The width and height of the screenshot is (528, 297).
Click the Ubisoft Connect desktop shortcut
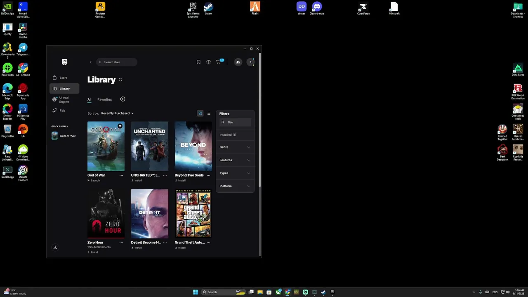[x=23, y=173]
